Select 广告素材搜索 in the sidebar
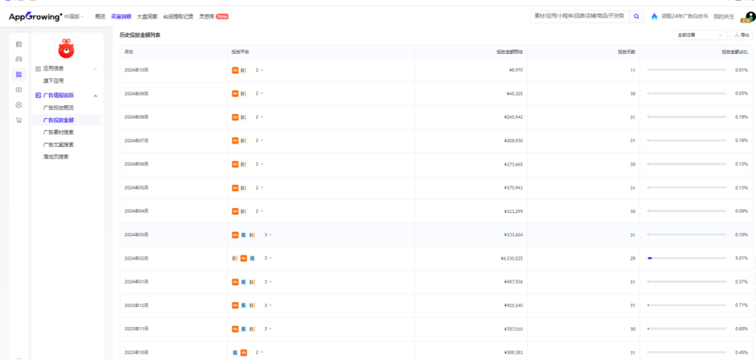Image resolution: width=756 pixels, height=360 pixels. point(58,132)
